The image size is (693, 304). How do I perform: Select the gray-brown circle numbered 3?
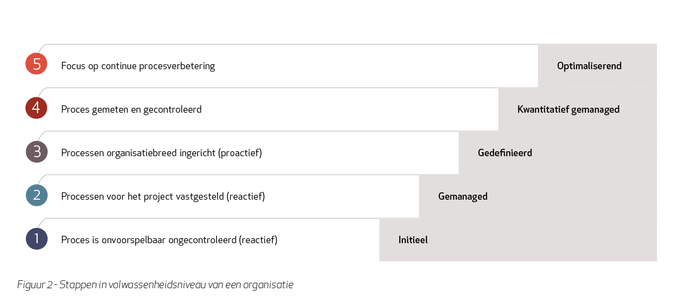(x=36, y=151)
